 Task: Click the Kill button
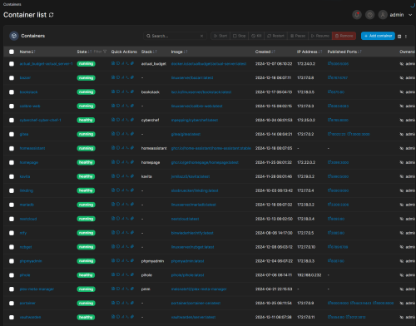click(x=256, y=36)
